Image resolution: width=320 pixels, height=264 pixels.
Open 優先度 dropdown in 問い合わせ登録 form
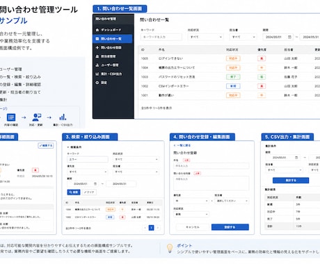click(x=191, y=201)
